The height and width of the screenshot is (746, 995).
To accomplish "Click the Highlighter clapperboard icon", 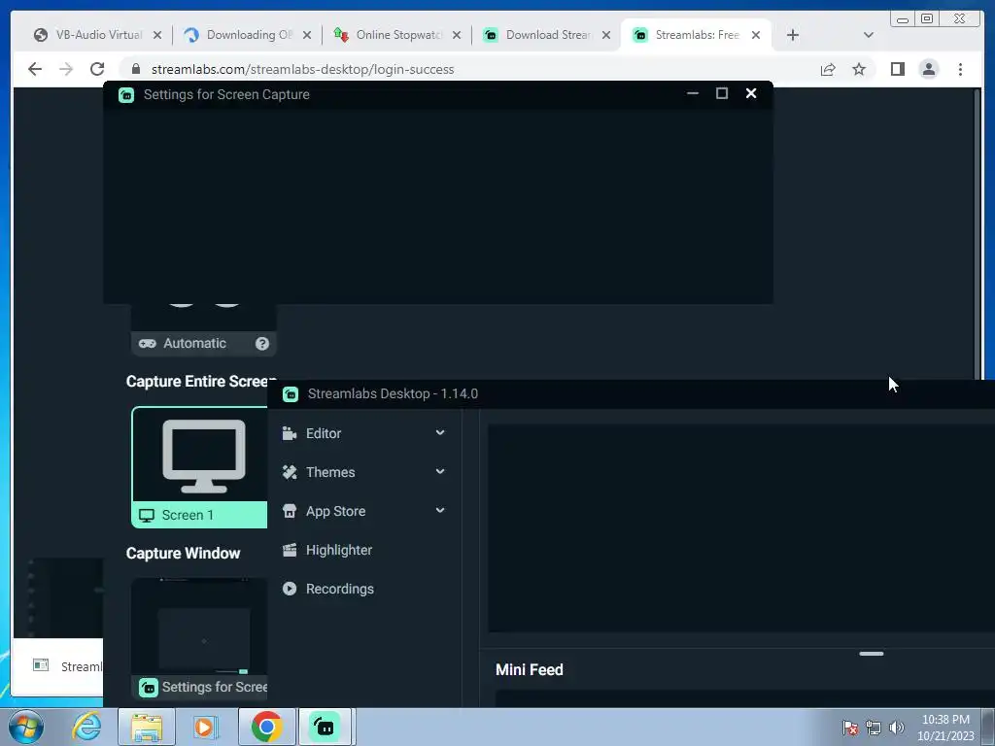I will [x=290, y=550].
